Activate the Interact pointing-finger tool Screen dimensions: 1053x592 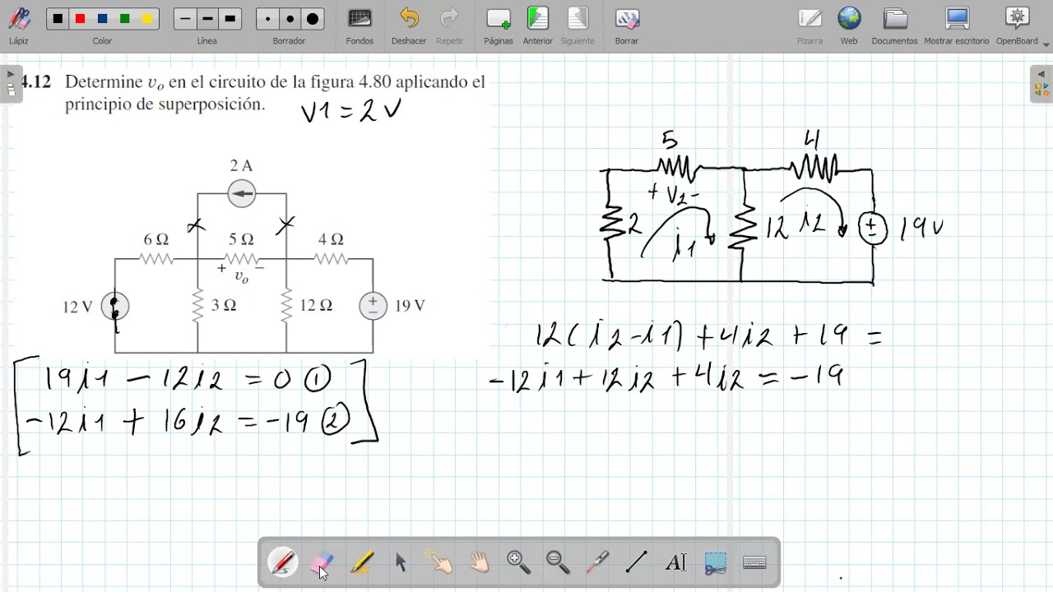pyautogui.click(x=440, y=562)
